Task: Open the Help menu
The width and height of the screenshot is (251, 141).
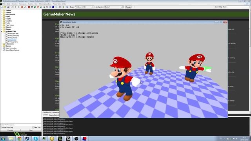Action: tap(64, 4)
